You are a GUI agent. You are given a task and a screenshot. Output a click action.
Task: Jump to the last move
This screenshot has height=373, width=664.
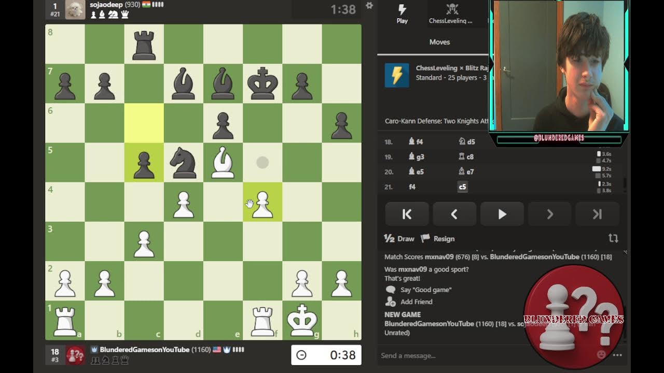point(598,214)
